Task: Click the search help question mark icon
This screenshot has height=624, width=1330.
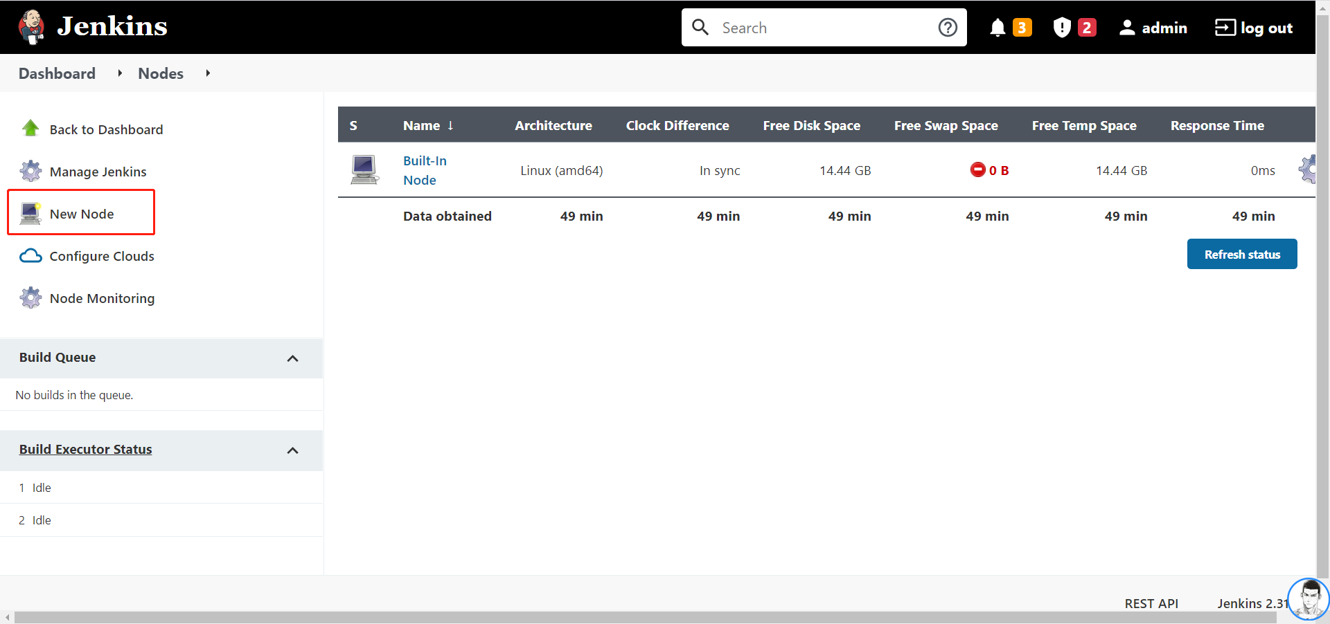Action: 948,28
